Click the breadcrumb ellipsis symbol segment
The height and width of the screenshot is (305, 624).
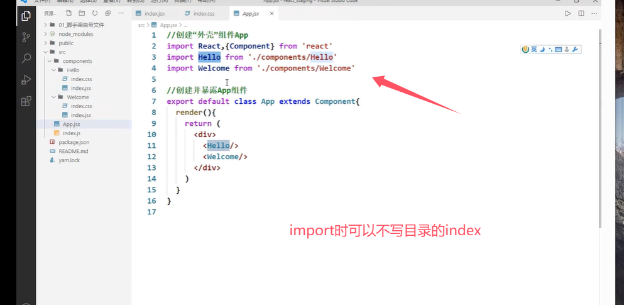coord(185,25)
